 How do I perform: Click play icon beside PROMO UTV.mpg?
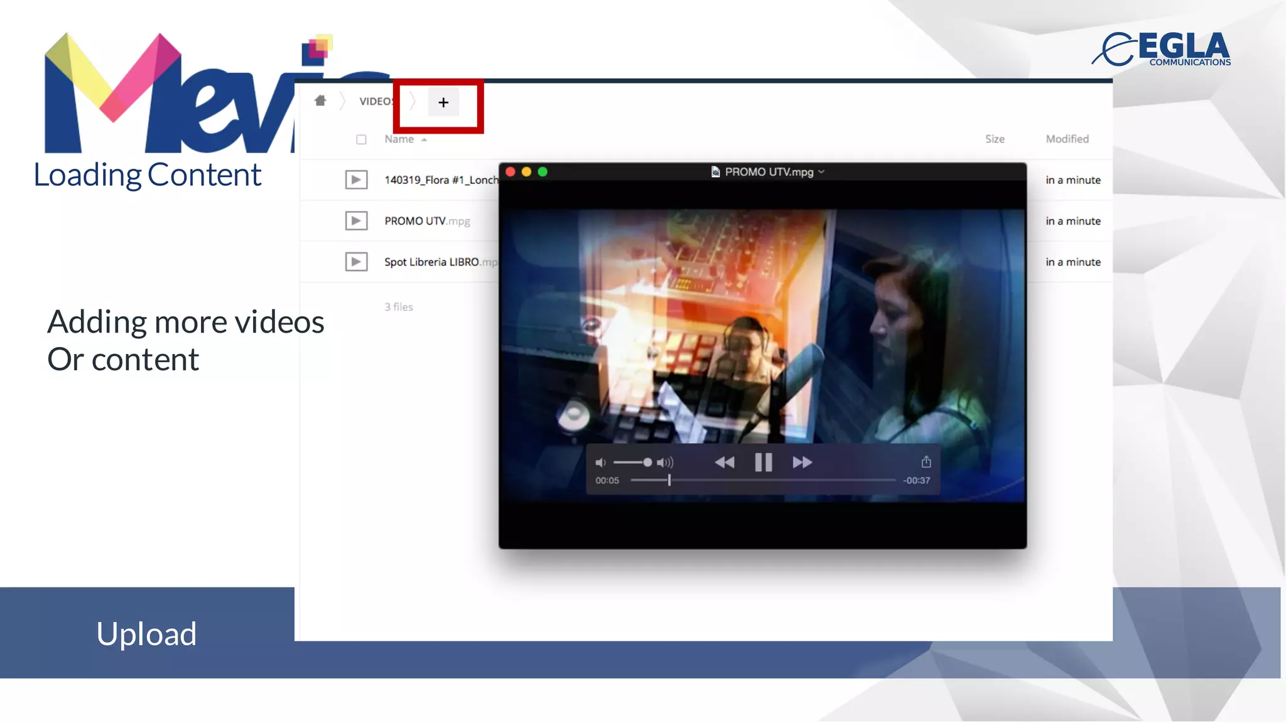click(356, 221)
